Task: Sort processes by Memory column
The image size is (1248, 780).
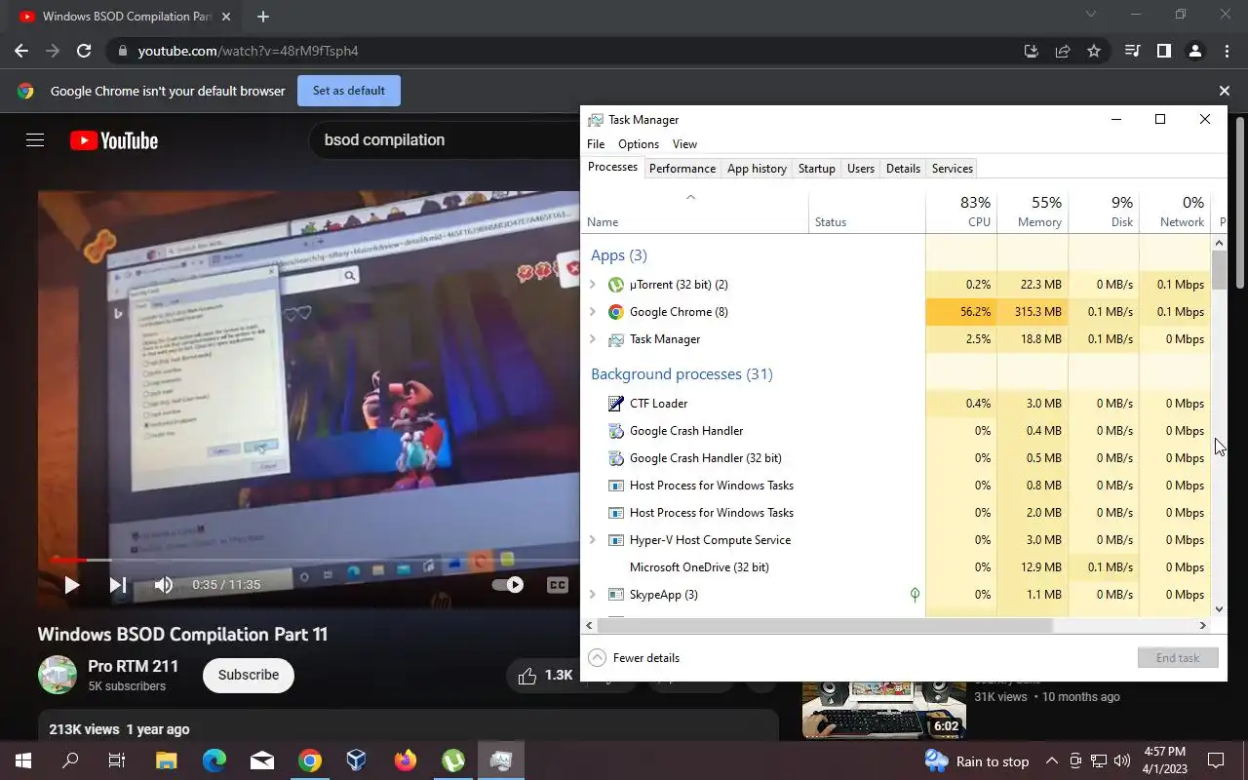Action: [x=1033, y=212]
